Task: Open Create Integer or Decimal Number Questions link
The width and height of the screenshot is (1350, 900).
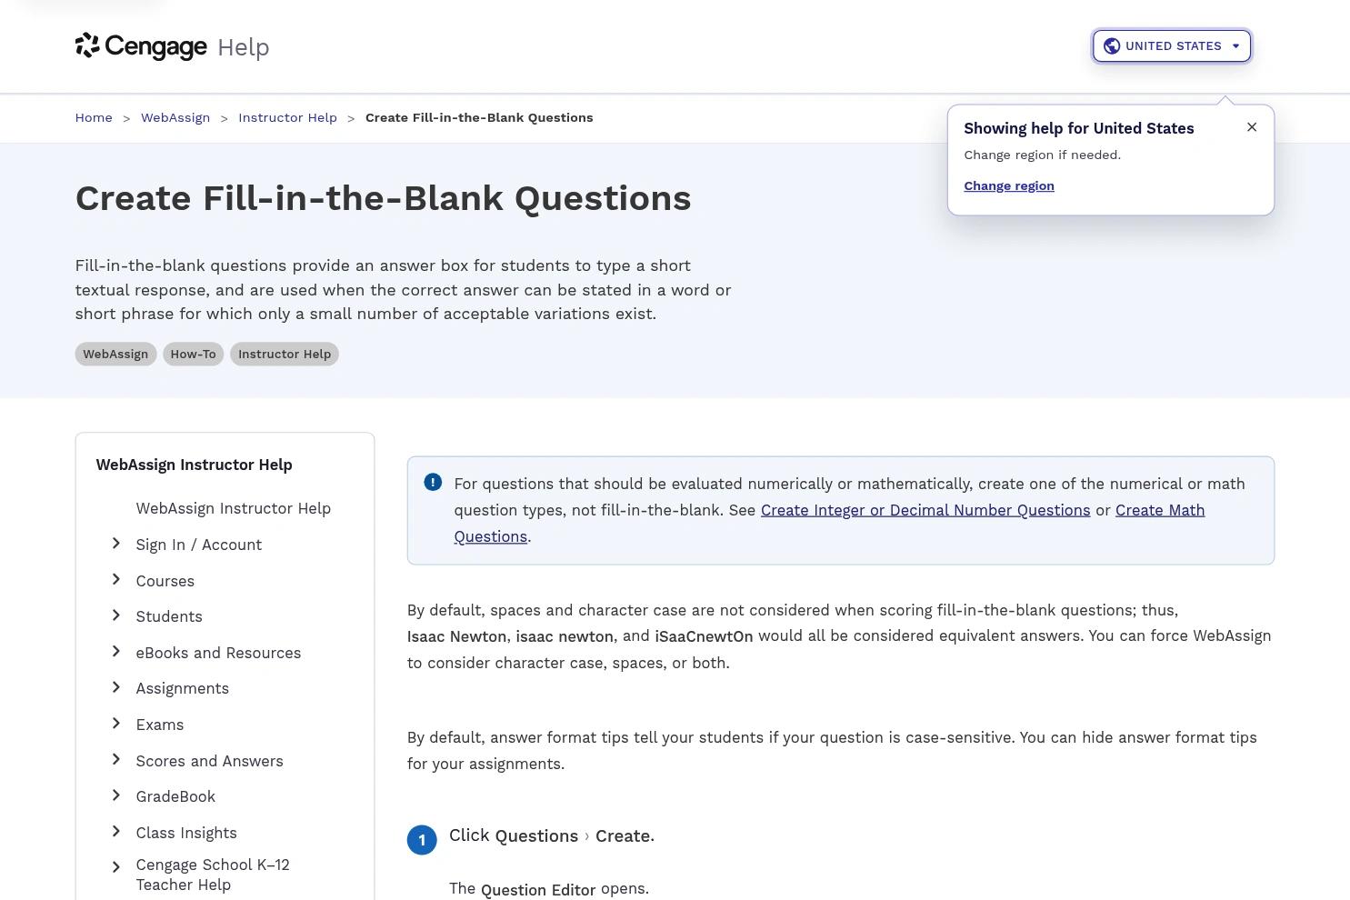Action: tap(925, 510)
